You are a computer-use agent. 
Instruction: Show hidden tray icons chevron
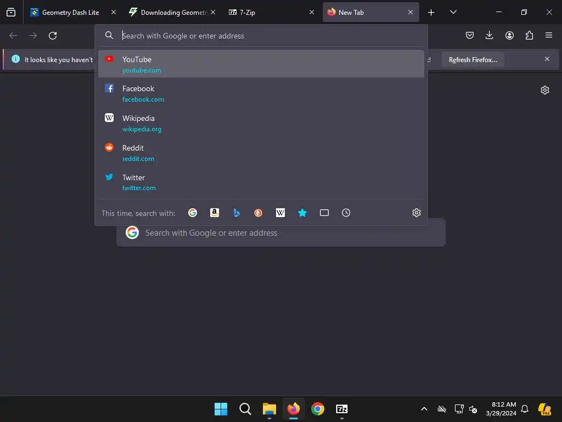pos(424,409)
